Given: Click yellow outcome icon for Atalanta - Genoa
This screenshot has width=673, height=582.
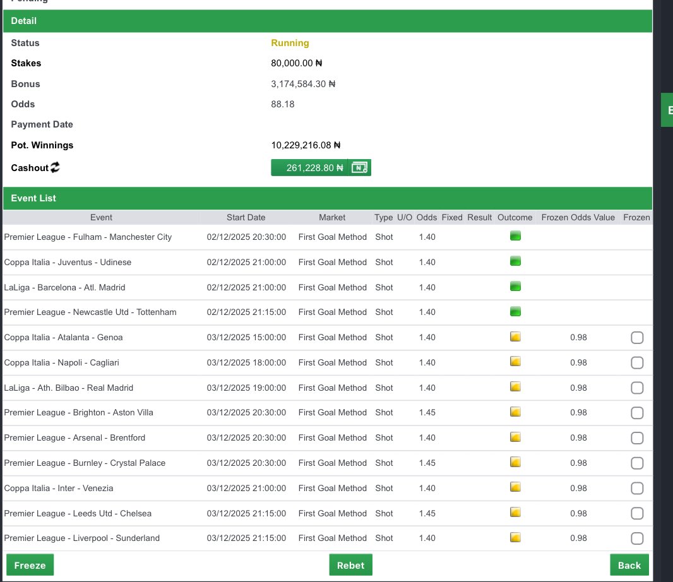Looking at the screenshot, I should [x=515, y=336].
